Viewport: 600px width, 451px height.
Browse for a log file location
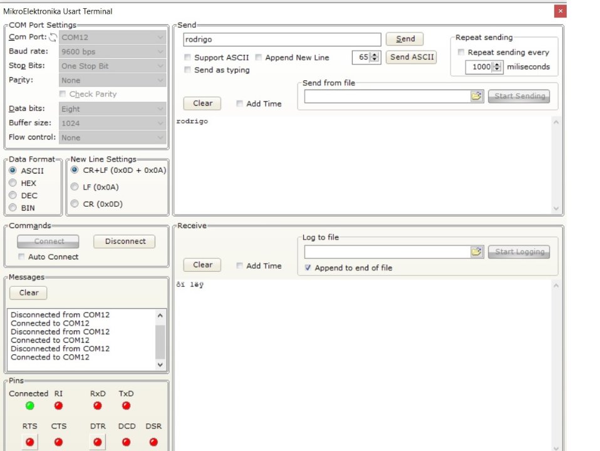pos(477,252)
